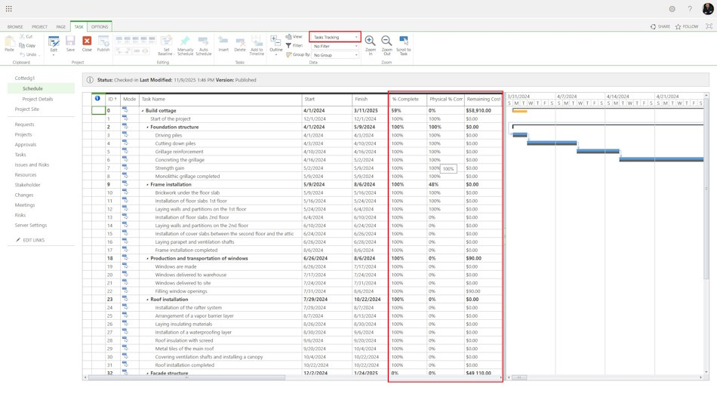Open the settings gear icon
This screenshot has width=717, height=403.
pos(672,9)
